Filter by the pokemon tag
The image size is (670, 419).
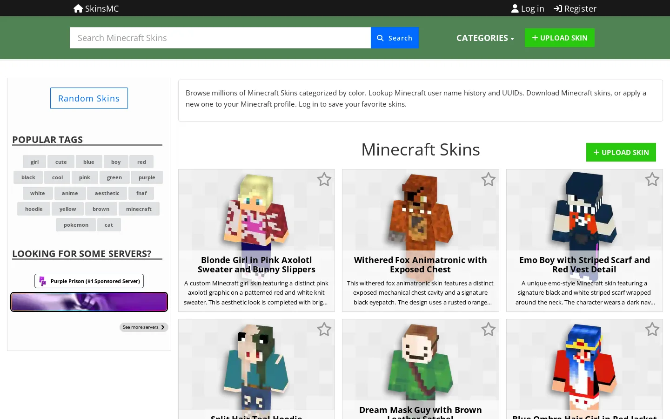76,225
